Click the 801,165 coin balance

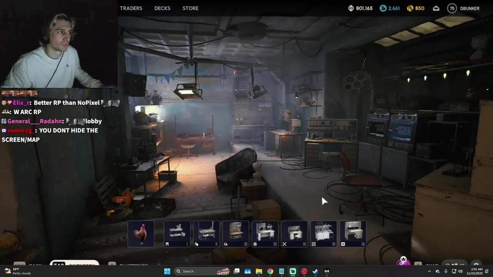pos(360,8)
